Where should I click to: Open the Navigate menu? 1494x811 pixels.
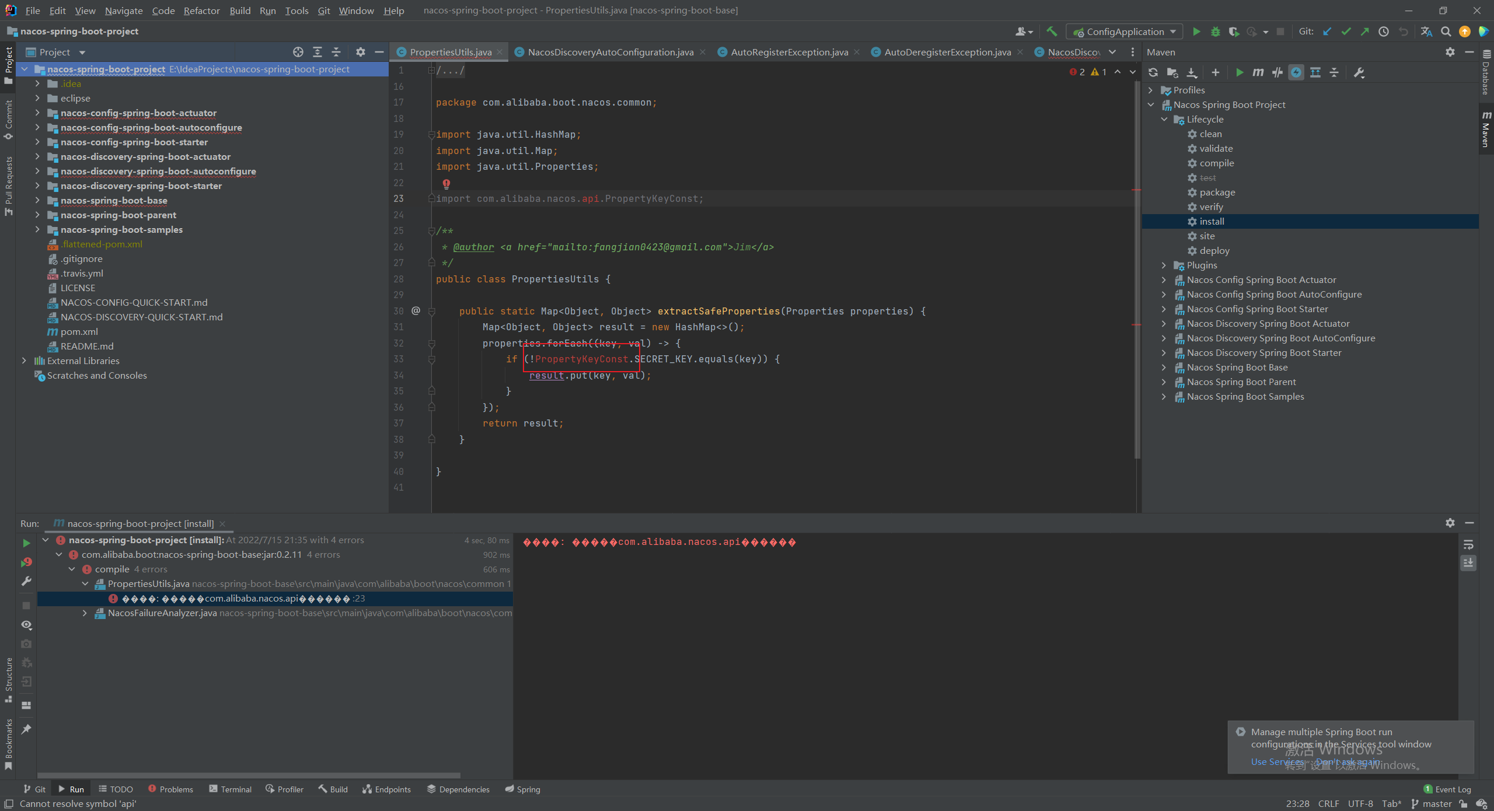(124, 11)
